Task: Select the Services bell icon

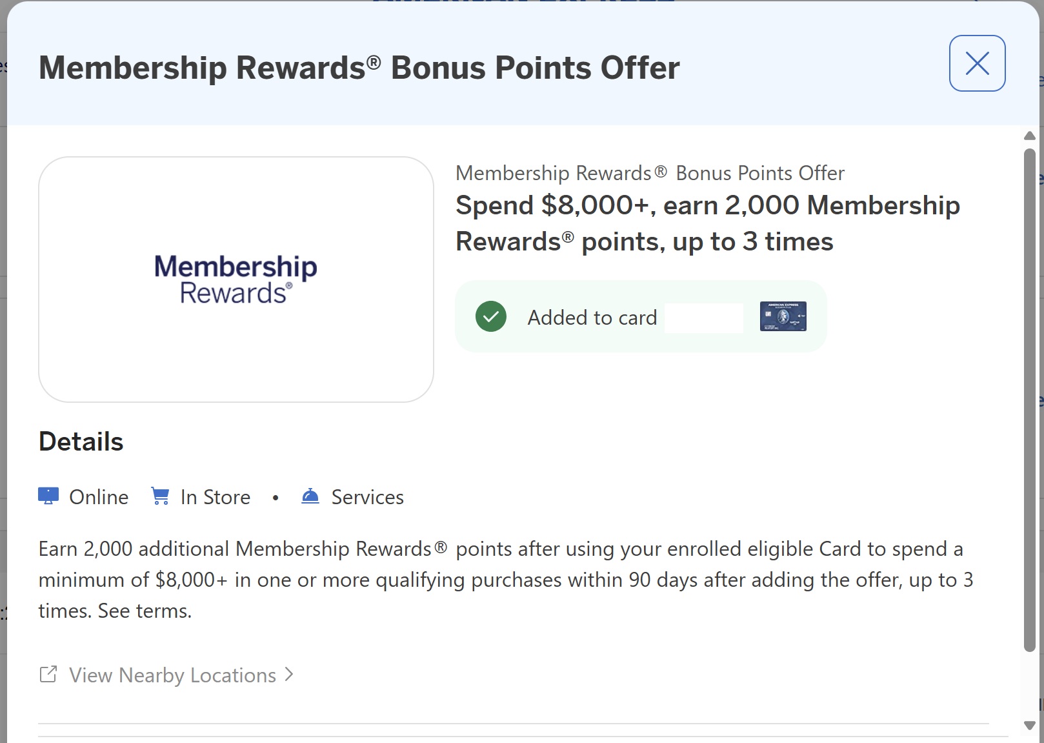Action: point(309,496)
